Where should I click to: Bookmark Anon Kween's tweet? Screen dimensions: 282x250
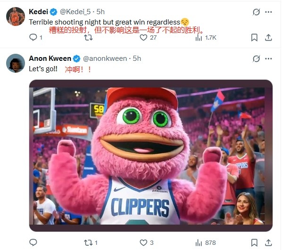click(x=254, y=242)
